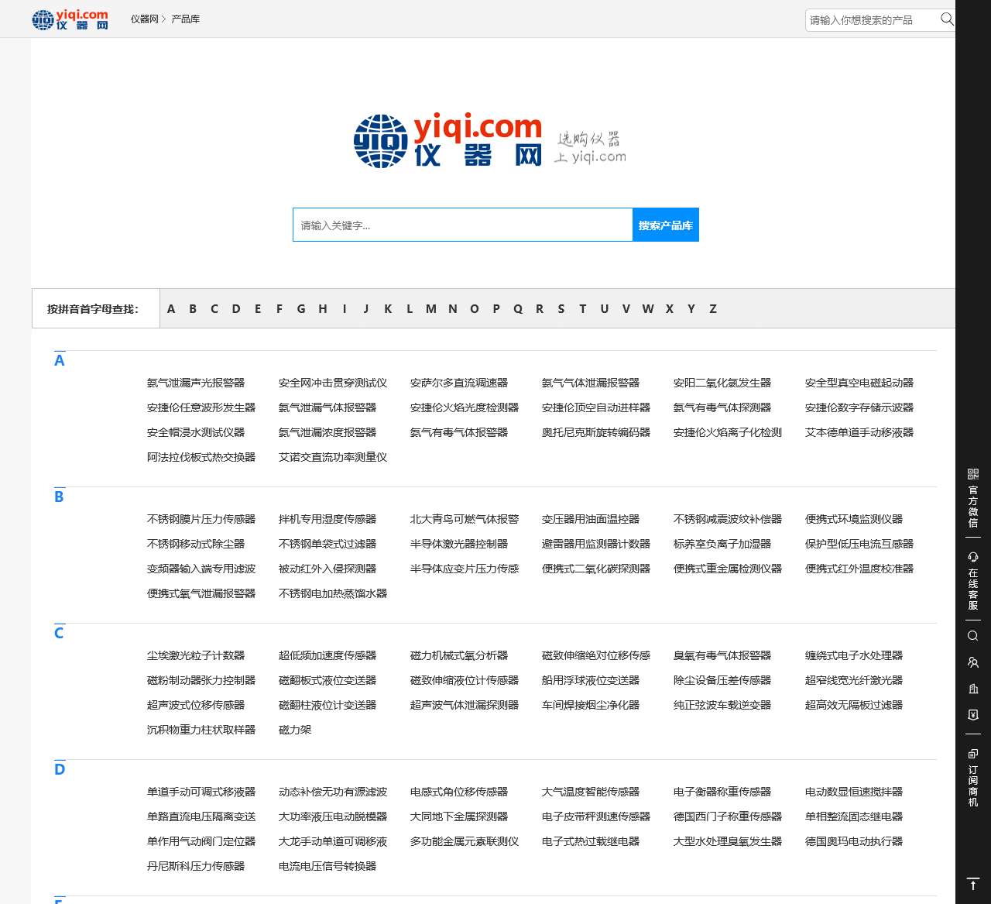Open 便携式二氧化碳探测器 link
This screenshot has width=991, height=904.
tap(596, 569)
